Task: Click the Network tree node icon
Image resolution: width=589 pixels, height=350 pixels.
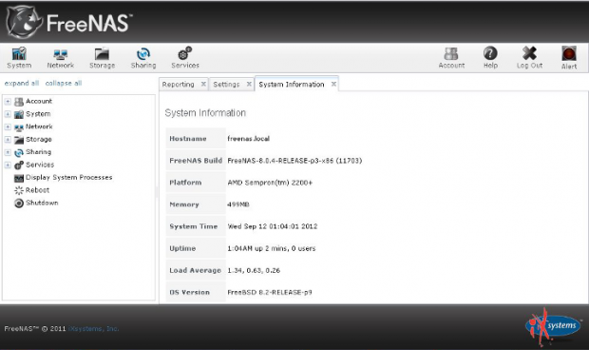Action: [19, 127]
